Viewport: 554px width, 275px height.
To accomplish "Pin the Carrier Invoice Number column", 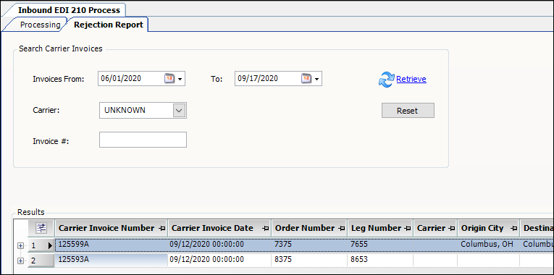I will 162,229.
